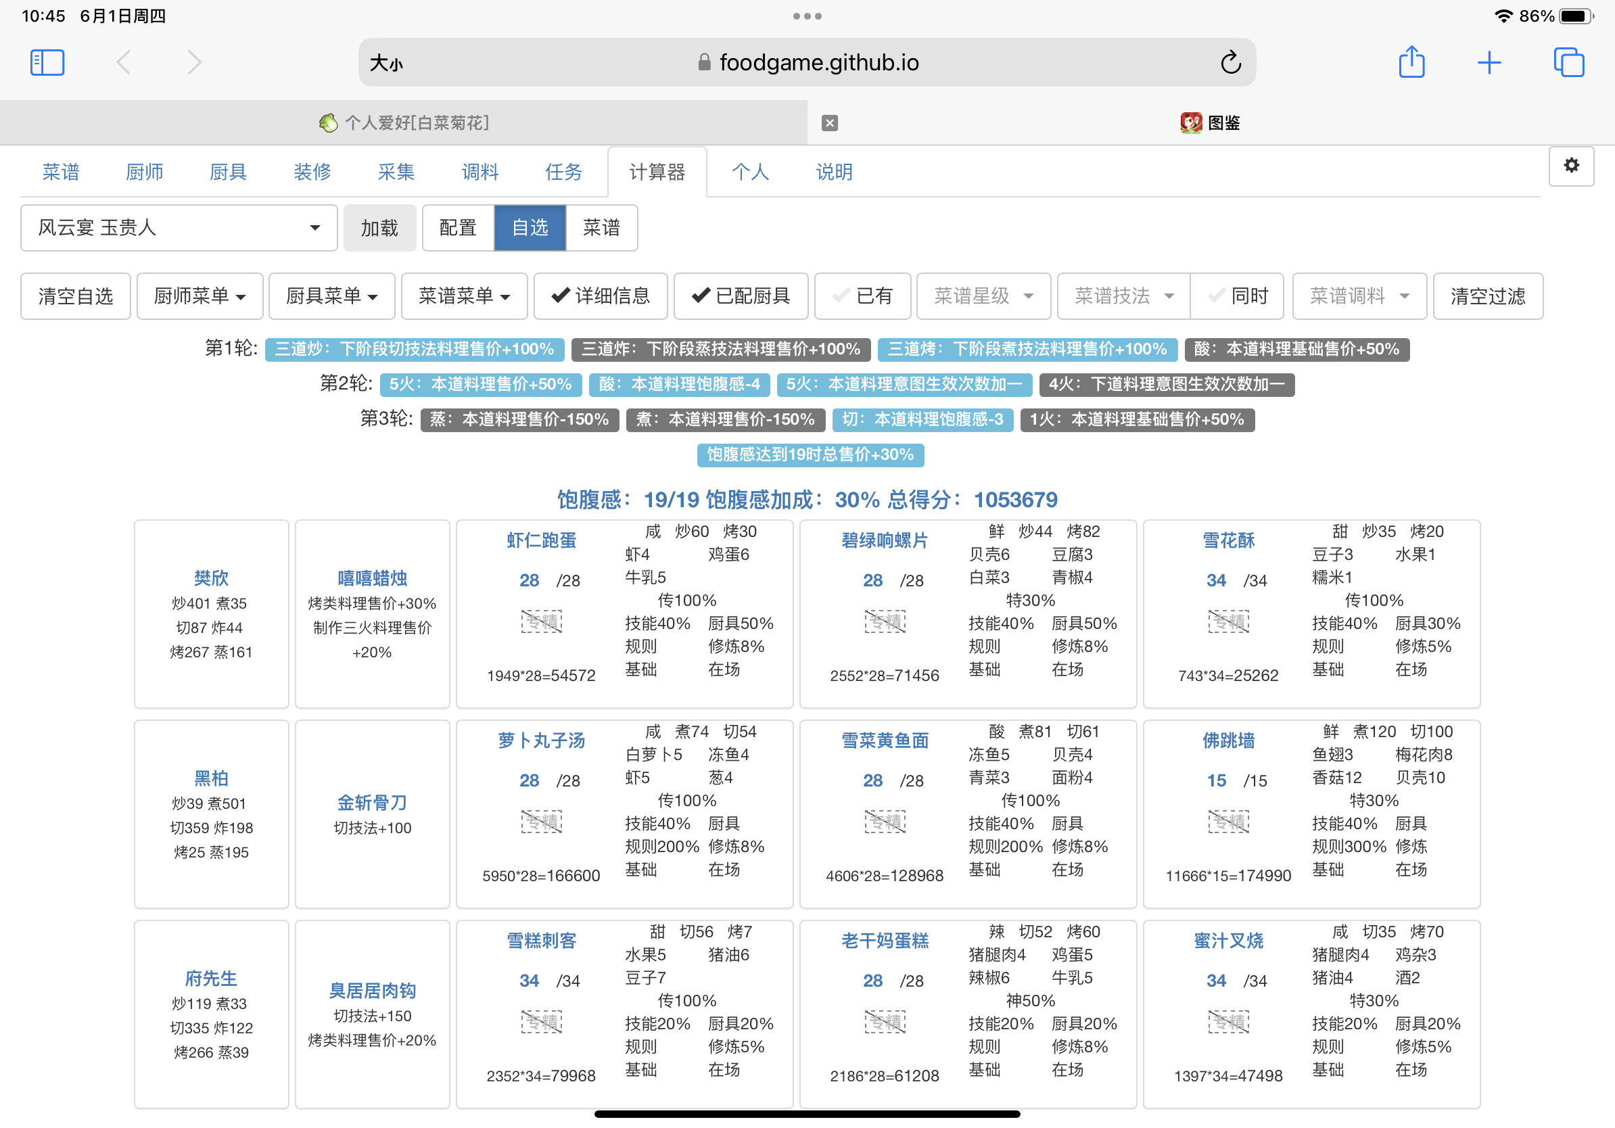Open a new tab with the plus icon

[1489, 63]
